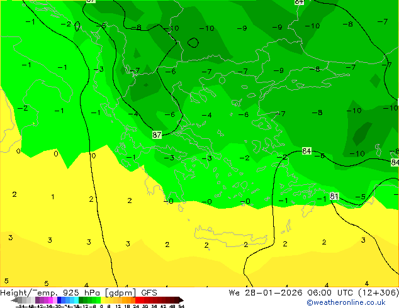Pick the bright red swatch at value 24
This screenshot has height=308, width=399.
[x=137, y=300]
